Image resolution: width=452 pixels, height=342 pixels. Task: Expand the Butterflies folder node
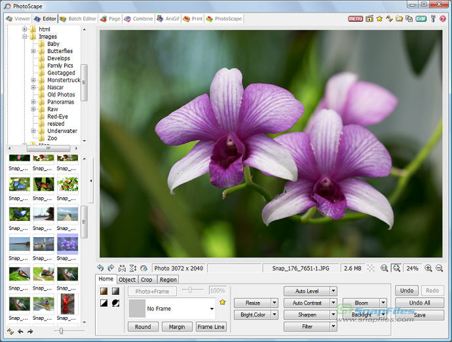(x=33, y=51)
